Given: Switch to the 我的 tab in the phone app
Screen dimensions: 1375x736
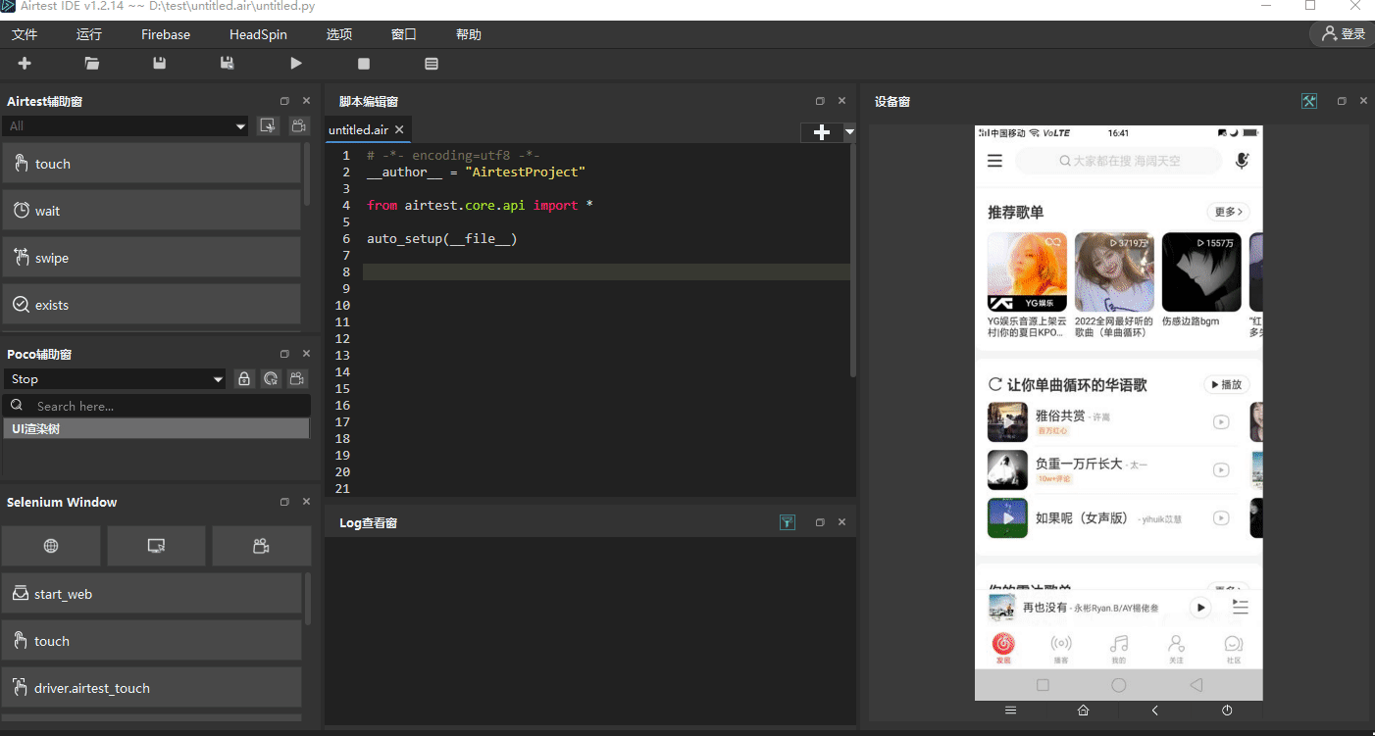Looking at the screenshot, I should [1119, 648].
